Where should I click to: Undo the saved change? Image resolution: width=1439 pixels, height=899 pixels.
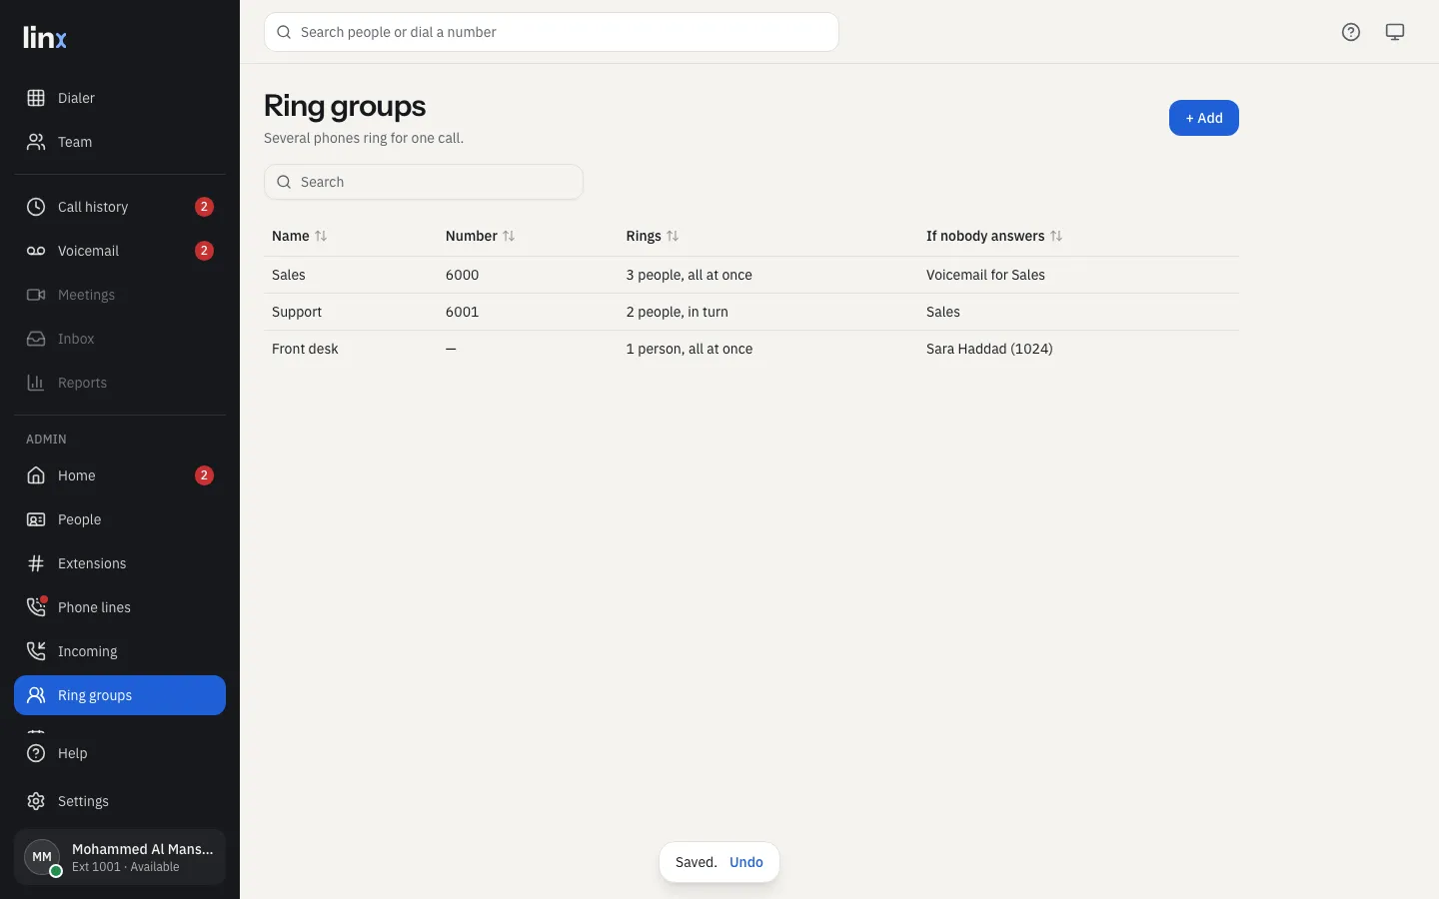coord(746,862)
